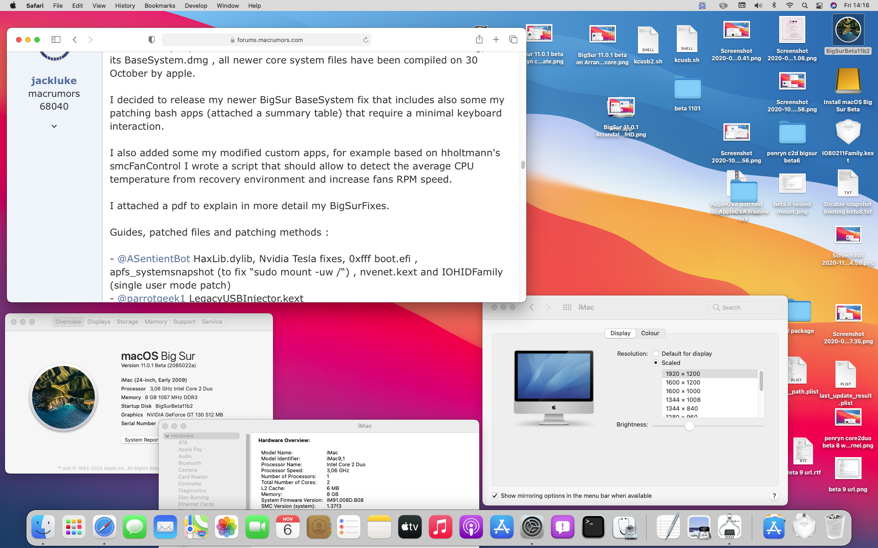Adjust the Brightness slider
The height and width of the screenshot is (548, 878).
click(x=689, y=426)
